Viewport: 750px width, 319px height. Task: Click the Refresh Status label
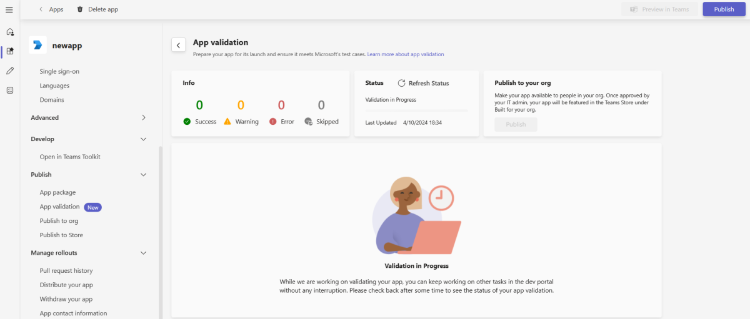pyautogui.click(x=429, y=83)
